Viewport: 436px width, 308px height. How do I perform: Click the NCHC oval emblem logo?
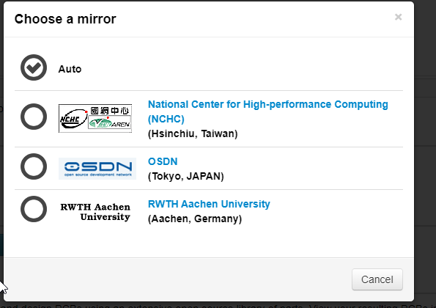(73, 119)
